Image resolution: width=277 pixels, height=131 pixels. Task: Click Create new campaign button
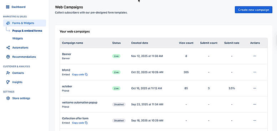pyautogui.click(x=253, y=10)
